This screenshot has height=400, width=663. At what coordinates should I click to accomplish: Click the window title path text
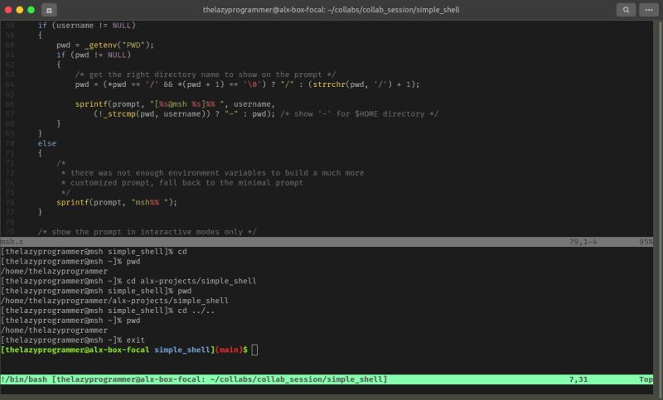[331, 10]
